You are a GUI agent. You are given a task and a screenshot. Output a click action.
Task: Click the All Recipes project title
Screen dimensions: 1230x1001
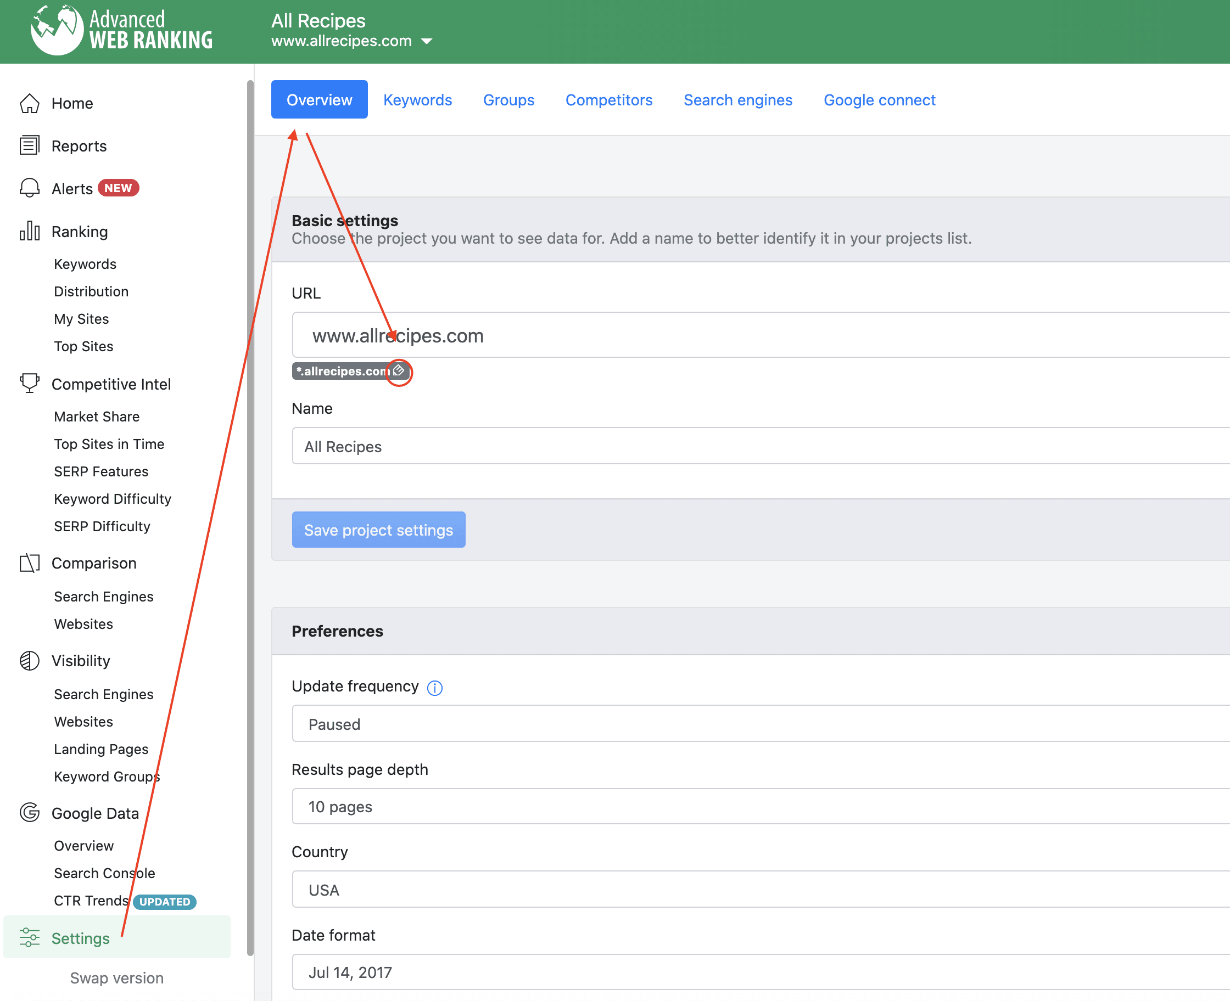(318, 20)
